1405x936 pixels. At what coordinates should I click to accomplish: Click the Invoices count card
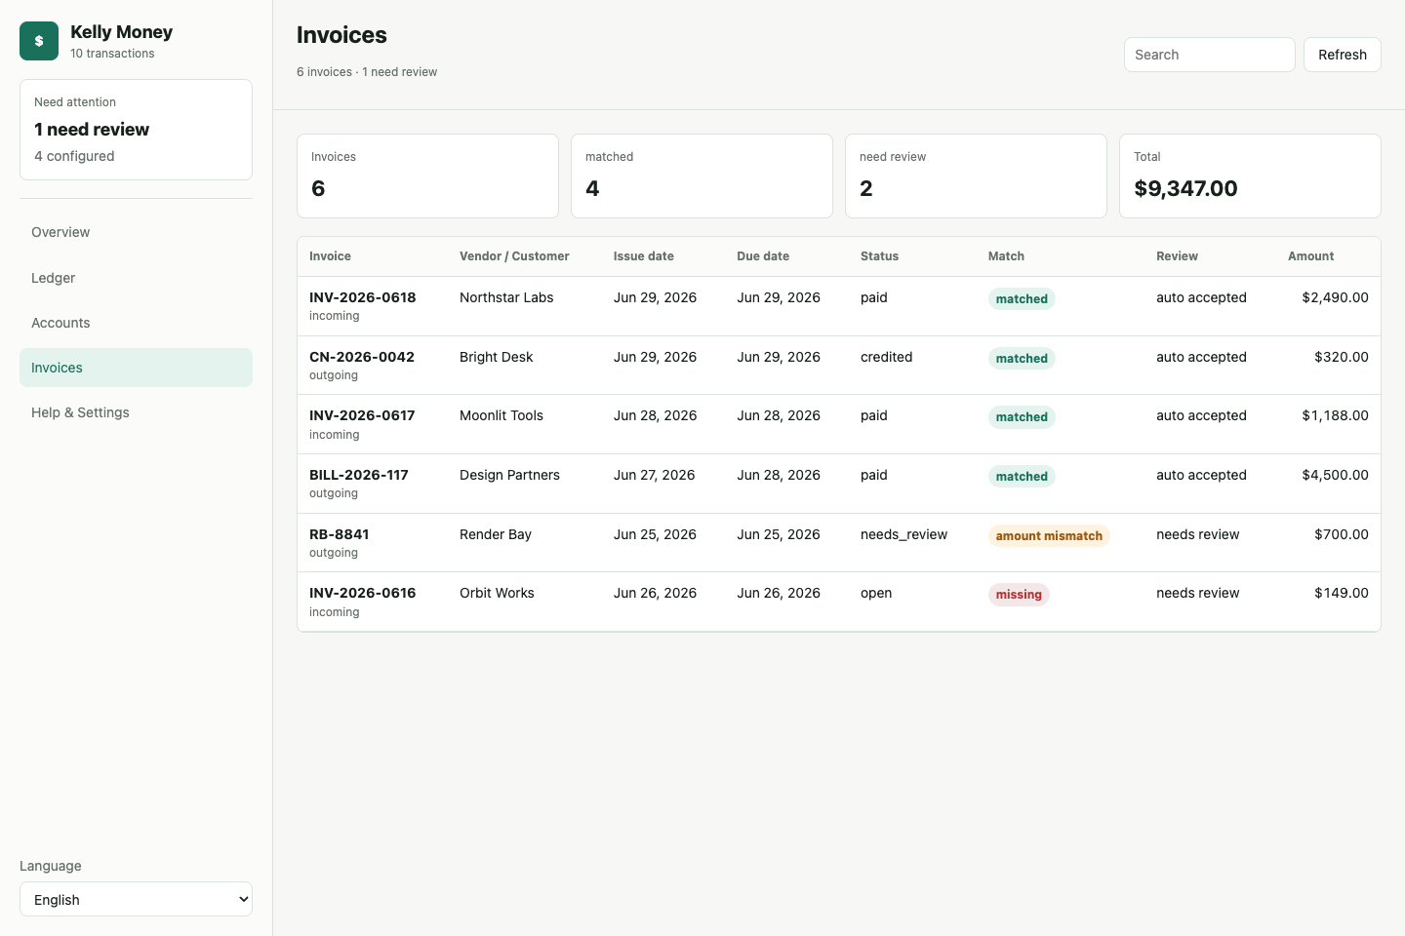[x=427, y=175]
